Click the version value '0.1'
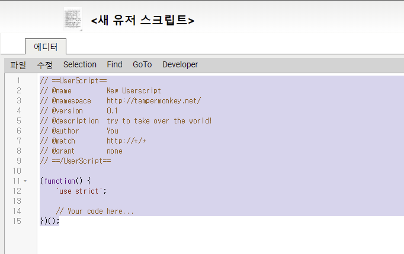This screenshot has width=404, height=254. pyautogui.click(x=113, y=110)
